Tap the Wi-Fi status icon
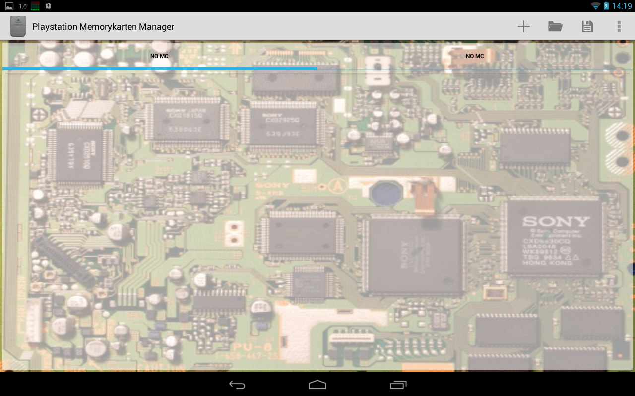 (595, 6)
